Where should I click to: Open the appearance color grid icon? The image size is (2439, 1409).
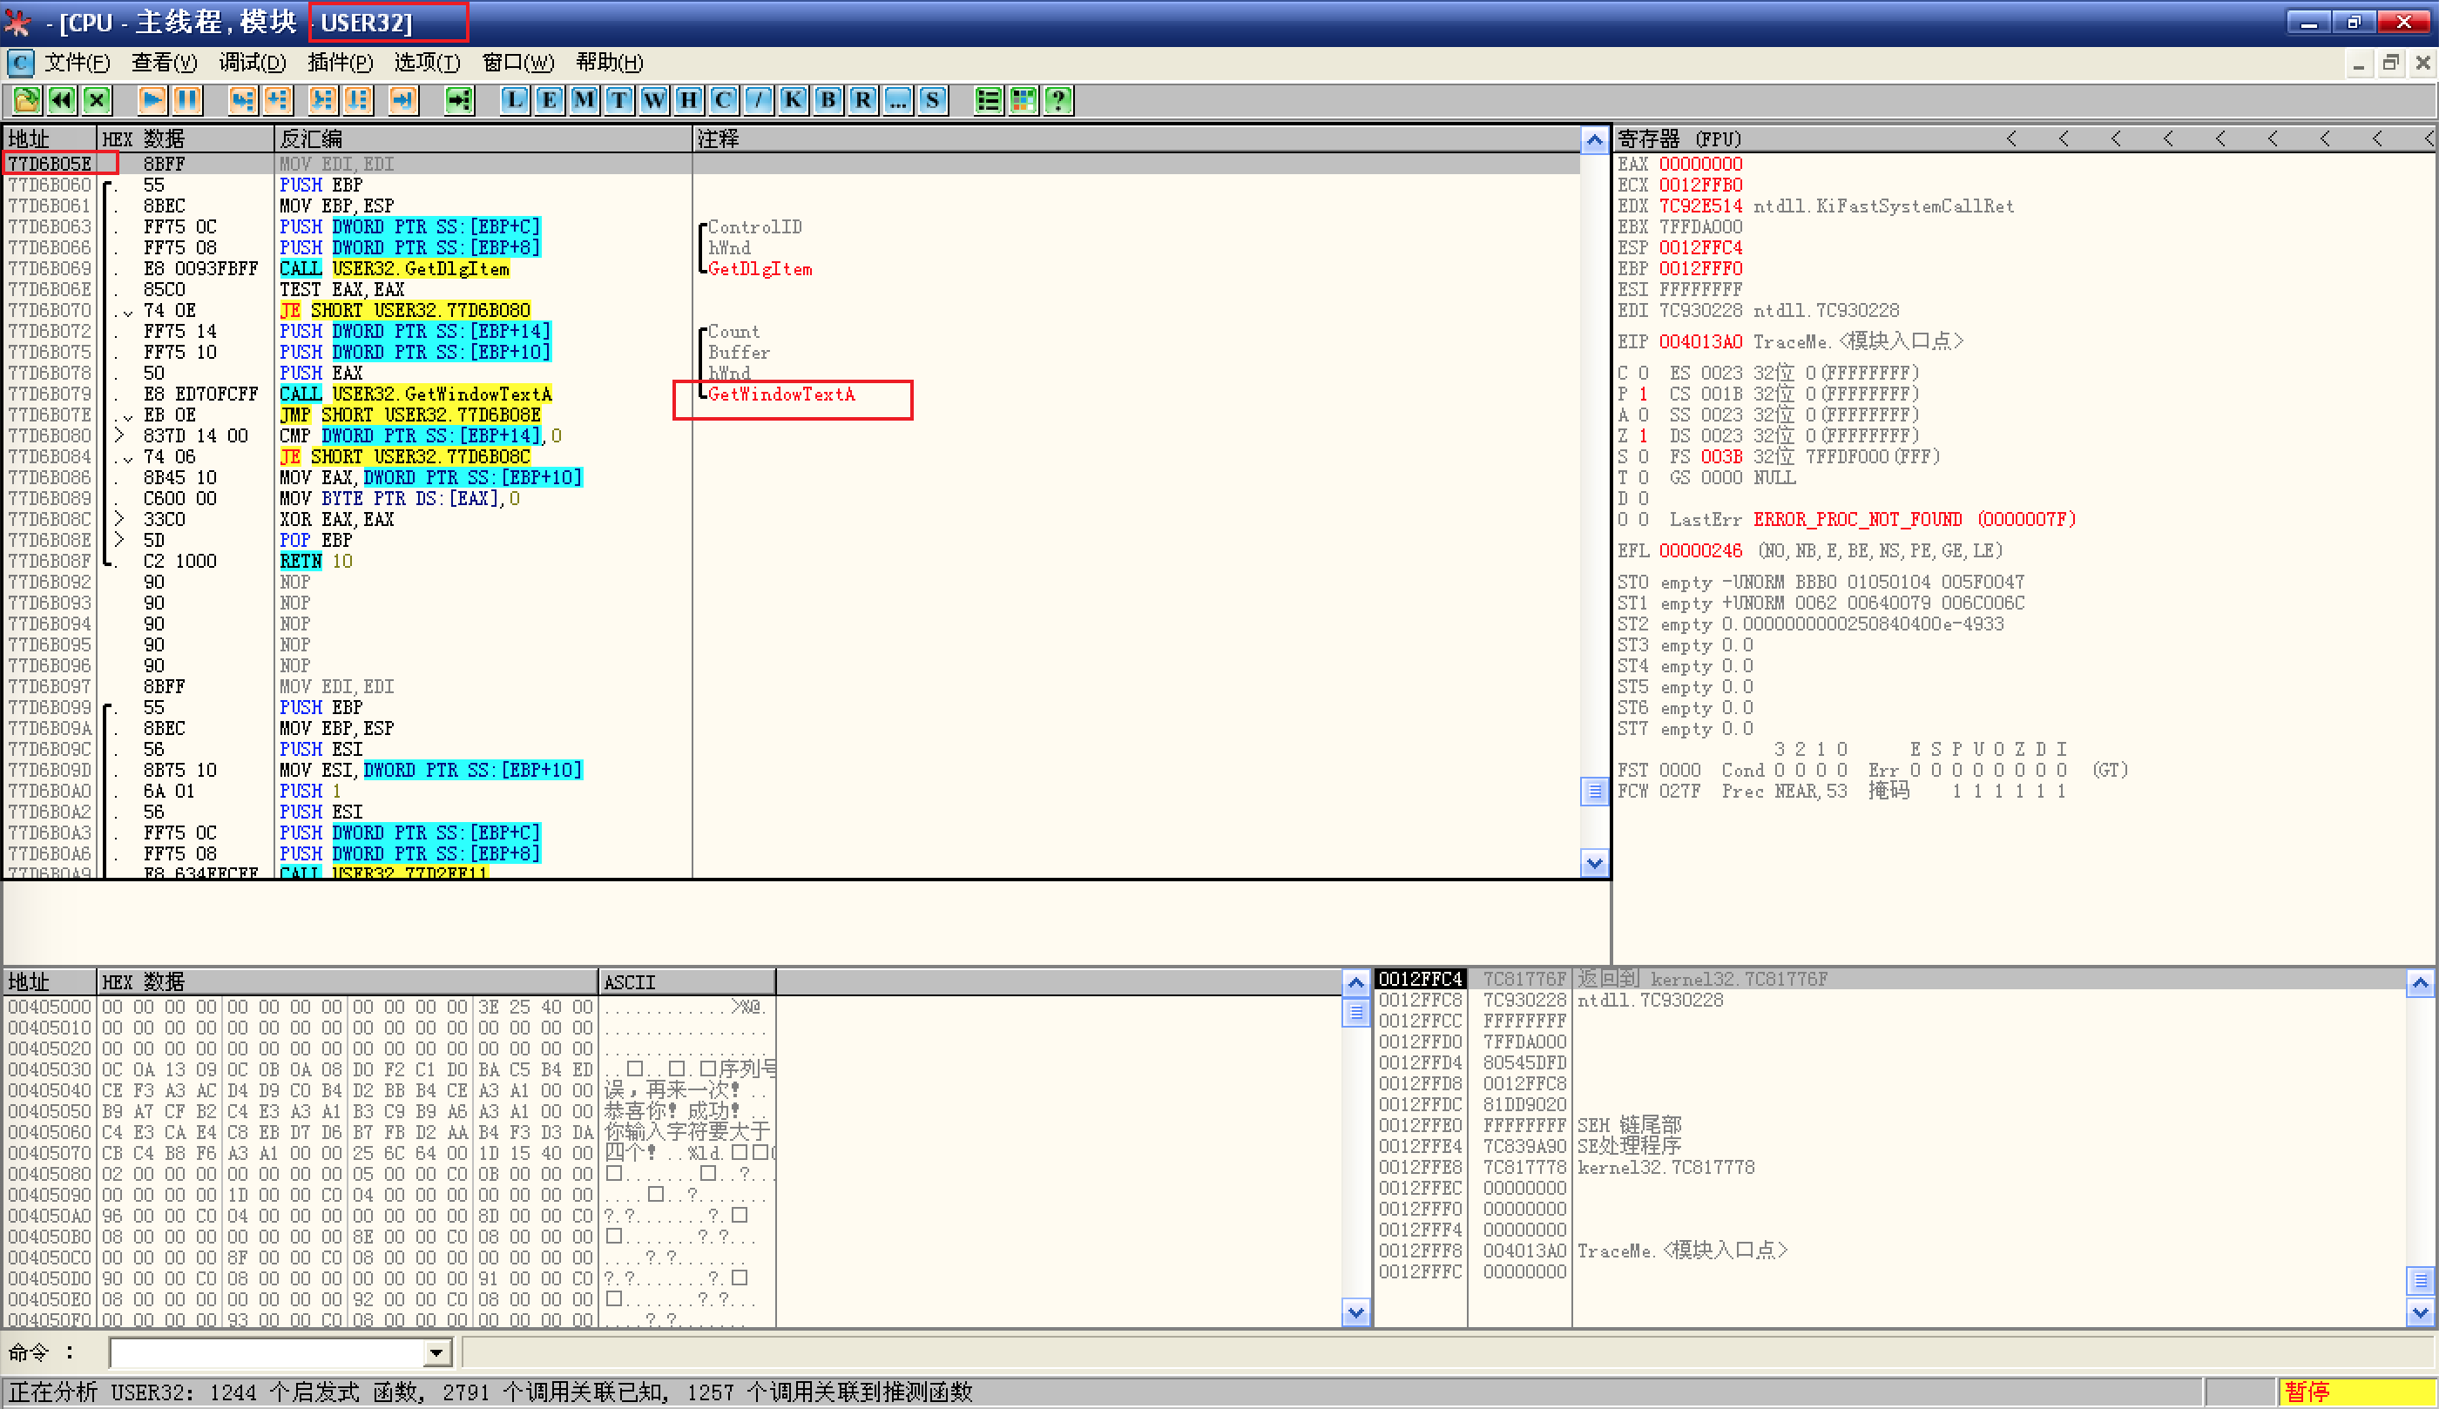pyautogui.click(x=1023, y=99)
